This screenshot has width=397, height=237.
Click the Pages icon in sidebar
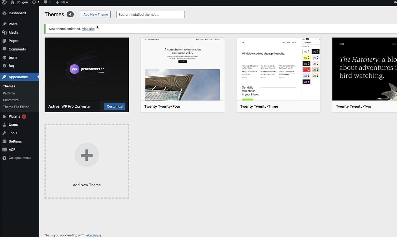point(4,41)
